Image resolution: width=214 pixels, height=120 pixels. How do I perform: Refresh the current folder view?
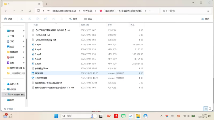point(30,11)
